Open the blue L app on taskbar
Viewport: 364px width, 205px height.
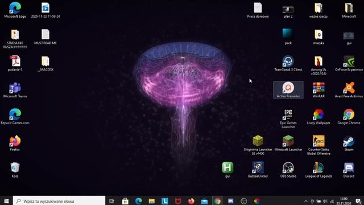coord(165,201)
